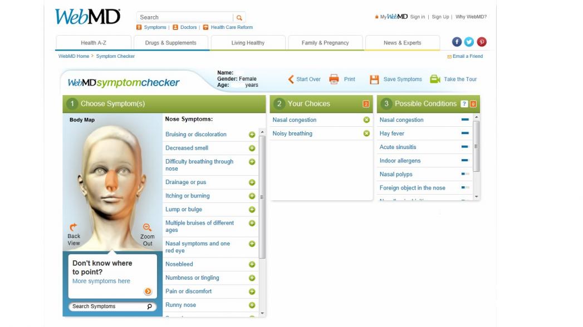Click the Start Over link
The width and height of the screenshot is (583, 327).
pyautogui.click(x=308, y=80)
